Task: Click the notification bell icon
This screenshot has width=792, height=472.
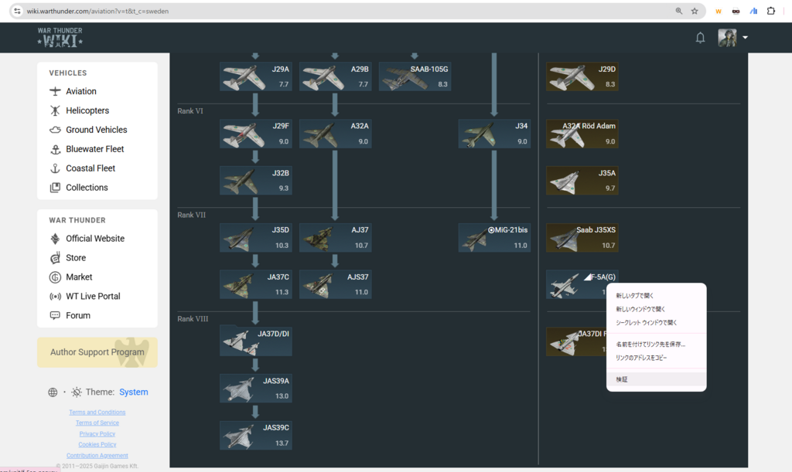Action: pos(700,38)
